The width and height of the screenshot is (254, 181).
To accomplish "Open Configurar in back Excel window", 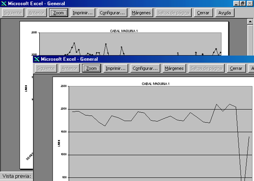I will [112, 13].
